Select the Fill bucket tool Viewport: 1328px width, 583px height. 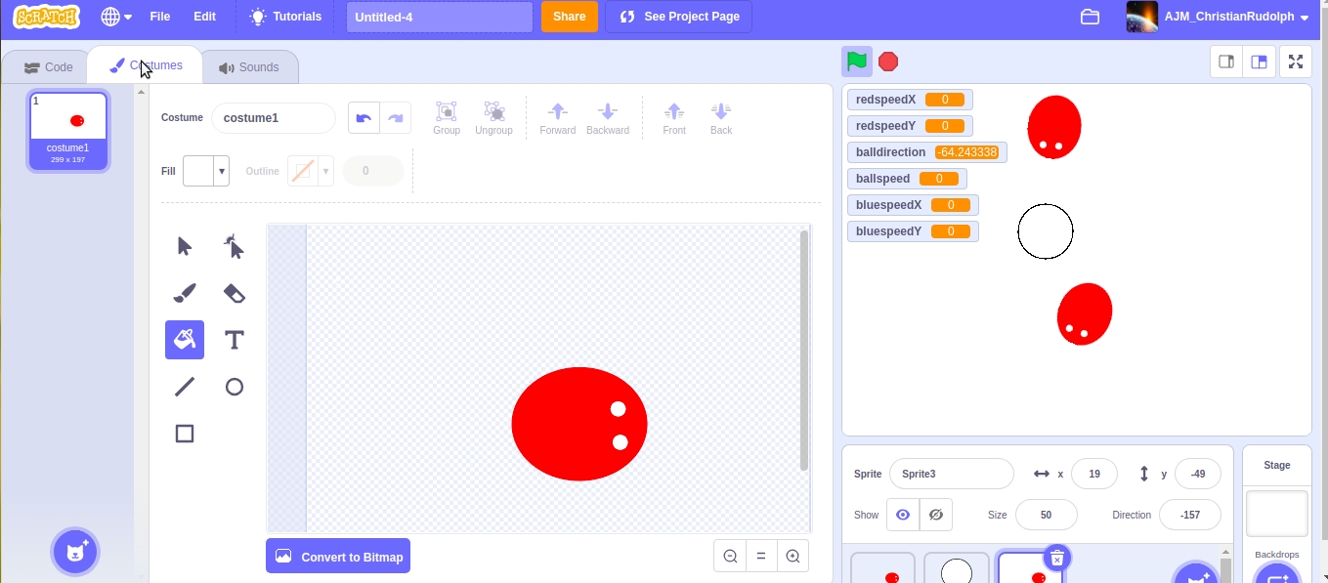(x=185, y=339)
